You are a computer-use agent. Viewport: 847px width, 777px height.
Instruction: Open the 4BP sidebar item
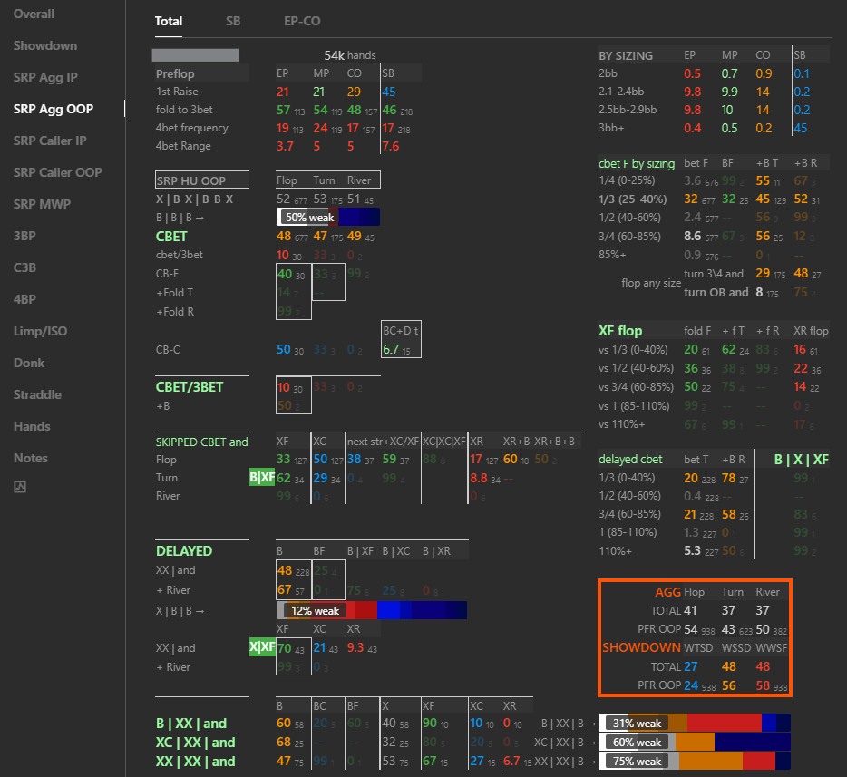[24, 300]
